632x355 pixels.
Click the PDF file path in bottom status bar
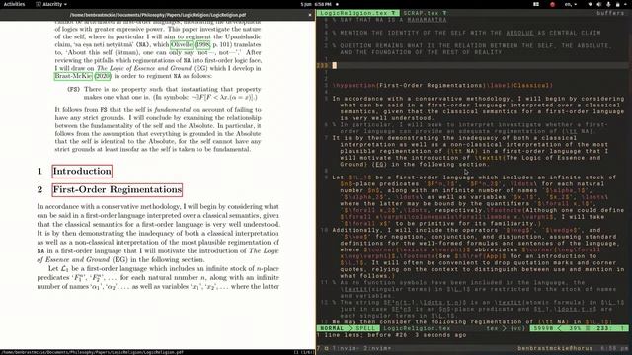click(x=92, y=352)
